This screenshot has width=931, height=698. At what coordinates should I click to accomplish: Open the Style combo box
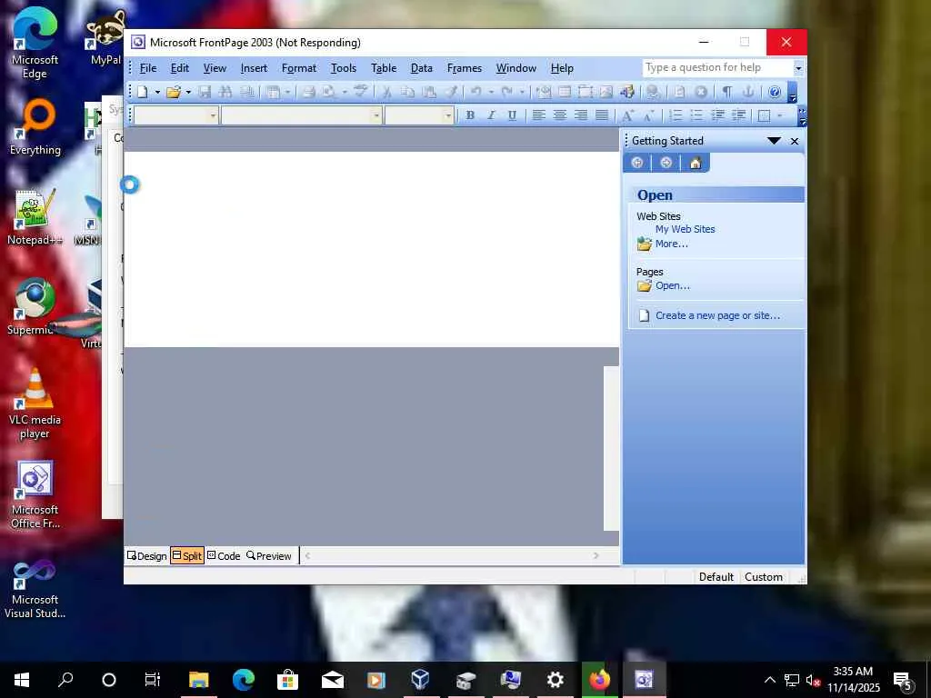(x=176, y=115)
